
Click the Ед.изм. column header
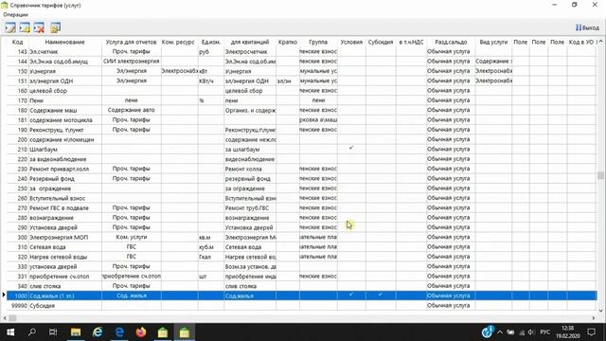(210, 42)
